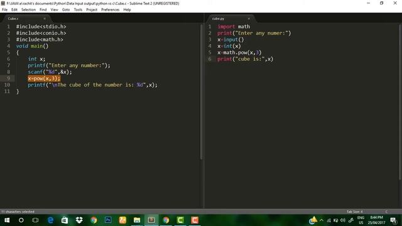Click 'x=math.pow(x,3)' in cube.py
Viewport: 402px width, 226px height.
click(239, 53)
